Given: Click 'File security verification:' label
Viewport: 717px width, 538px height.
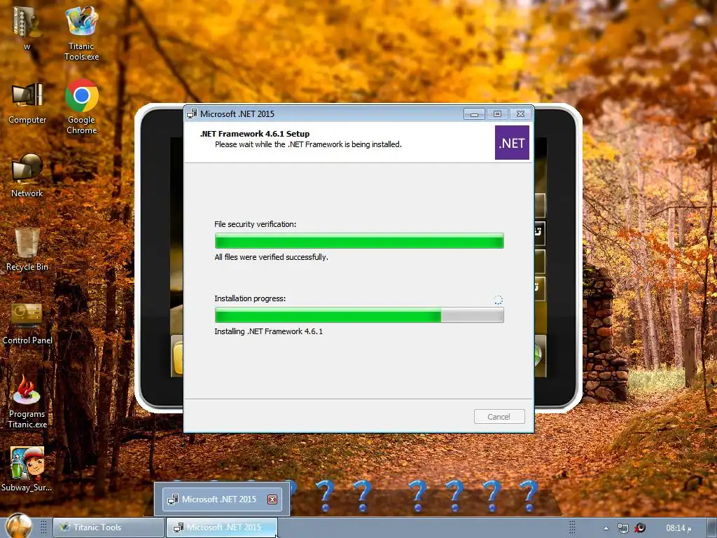Looking at the screenshot, I should (x=255, y=224).
